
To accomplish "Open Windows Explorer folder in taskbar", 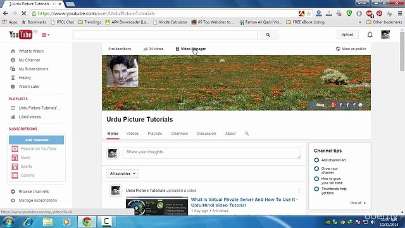I will click(x=48, y=222).
